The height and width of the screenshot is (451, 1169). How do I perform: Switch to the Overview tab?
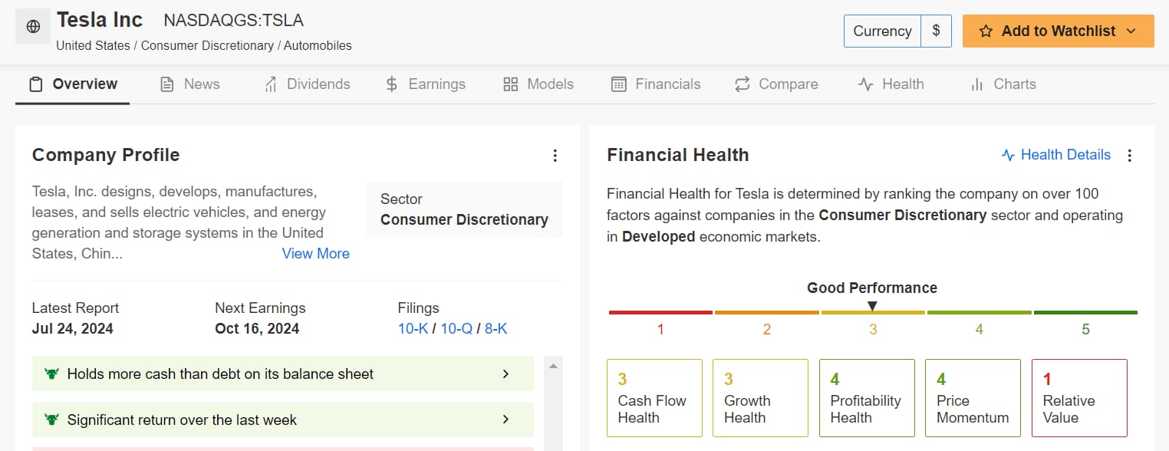pos(73,84)
